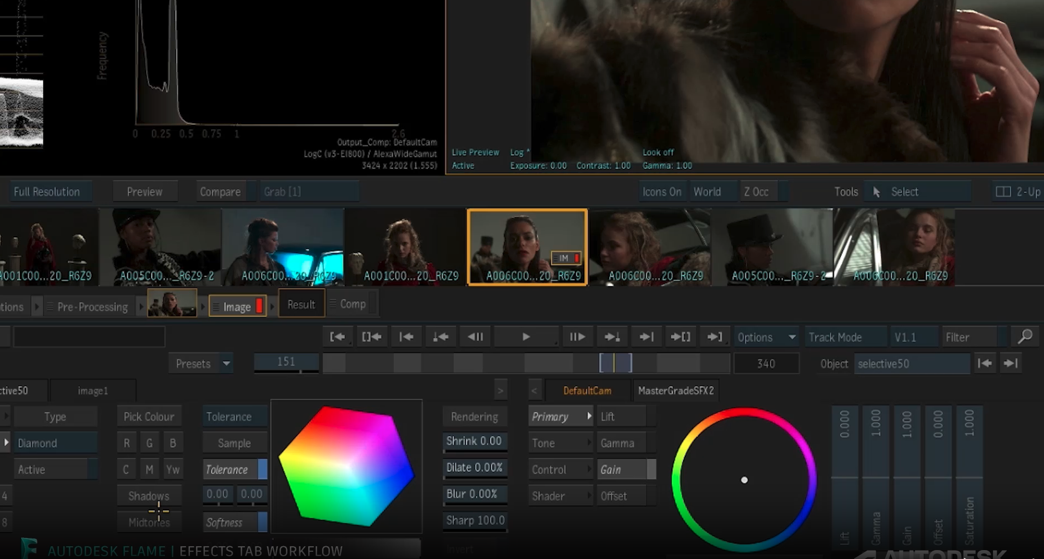Click the center of the colour wheel

(x=744, y=480)
